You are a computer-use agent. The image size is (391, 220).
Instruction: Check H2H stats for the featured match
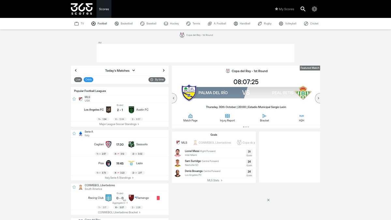(x=300, y=118)
